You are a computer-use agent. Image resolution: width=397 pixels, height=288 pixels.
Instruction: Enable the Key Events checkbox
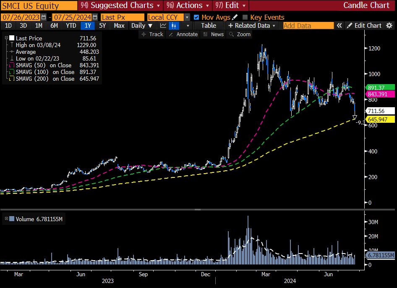245,17
